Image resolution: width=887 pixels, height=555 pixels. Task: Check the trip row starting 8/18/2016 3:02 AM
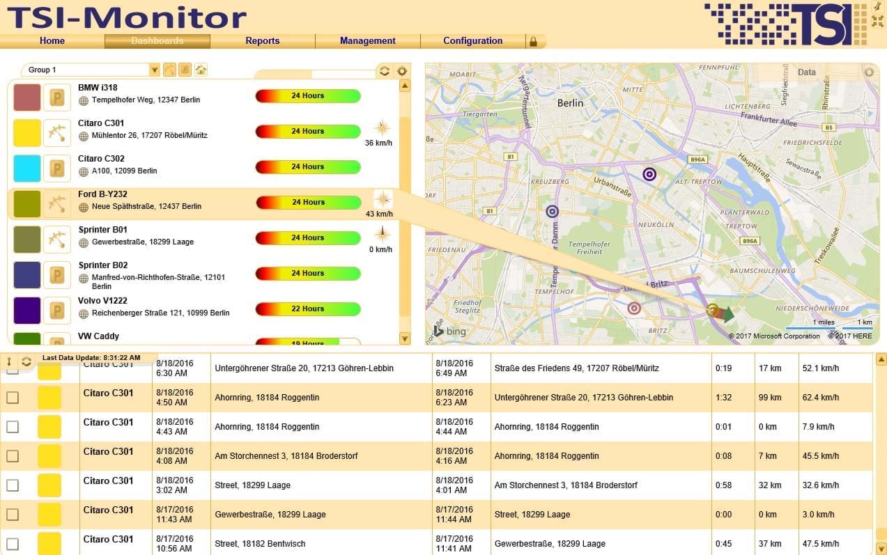click(13, 485)
